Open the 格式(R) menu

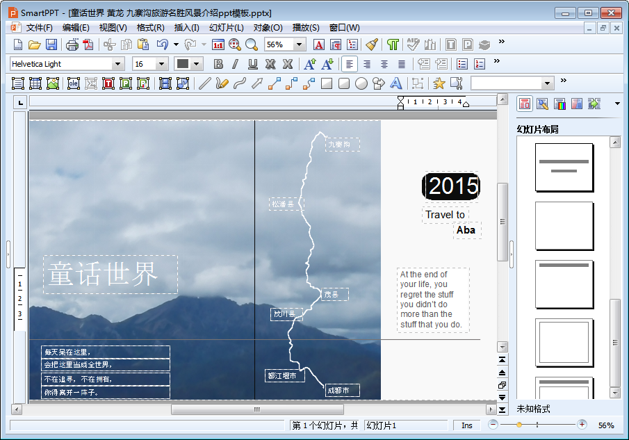coord(150,28)
